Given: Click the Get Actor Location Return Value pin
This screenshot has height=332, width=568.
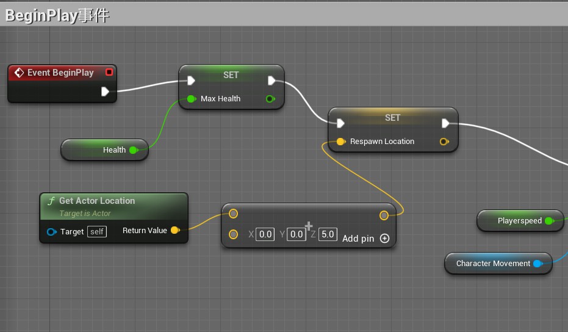Looking at the screenshot, I should click(x=174, y=230).
